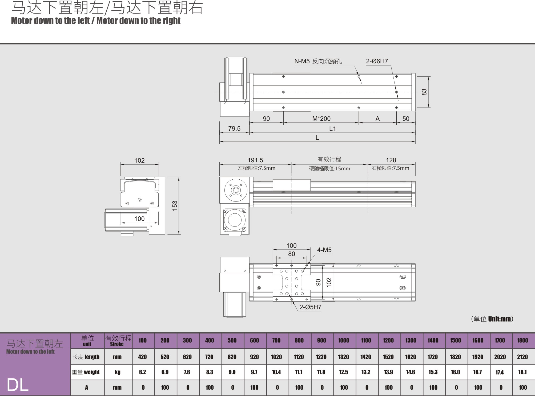
Task: Click the weight value 9.7
Action: (254, 372)
